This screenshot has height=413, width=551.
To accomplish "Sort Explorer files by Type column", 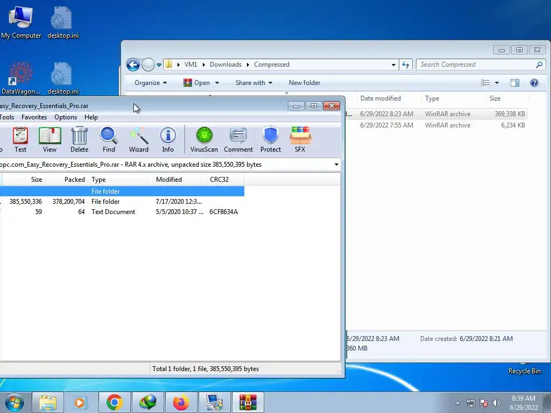I will click(x=453, y=98).
